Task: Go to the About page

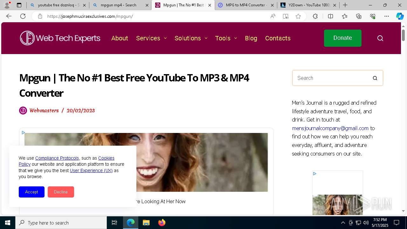Action: (120, 38)
